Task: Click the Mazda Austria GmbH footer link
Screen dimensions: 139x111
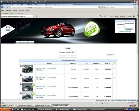Action: coord(130,100)
